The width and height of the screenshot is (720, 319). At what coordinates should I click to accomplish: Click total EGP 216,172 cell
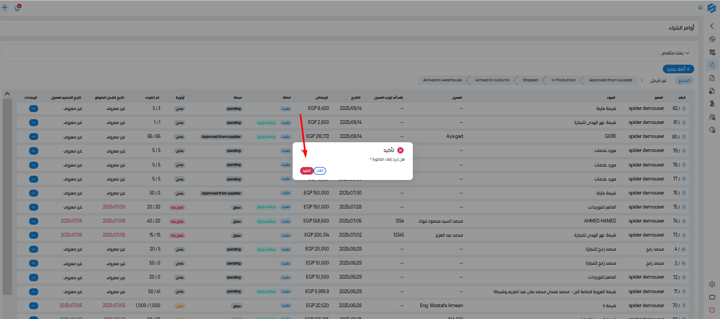[317, 136]
